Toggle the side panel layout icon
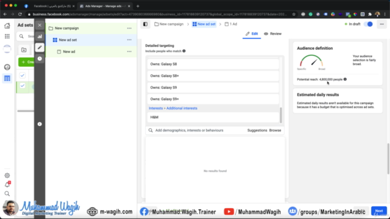The image size is (390, 219). pos(145,24)
